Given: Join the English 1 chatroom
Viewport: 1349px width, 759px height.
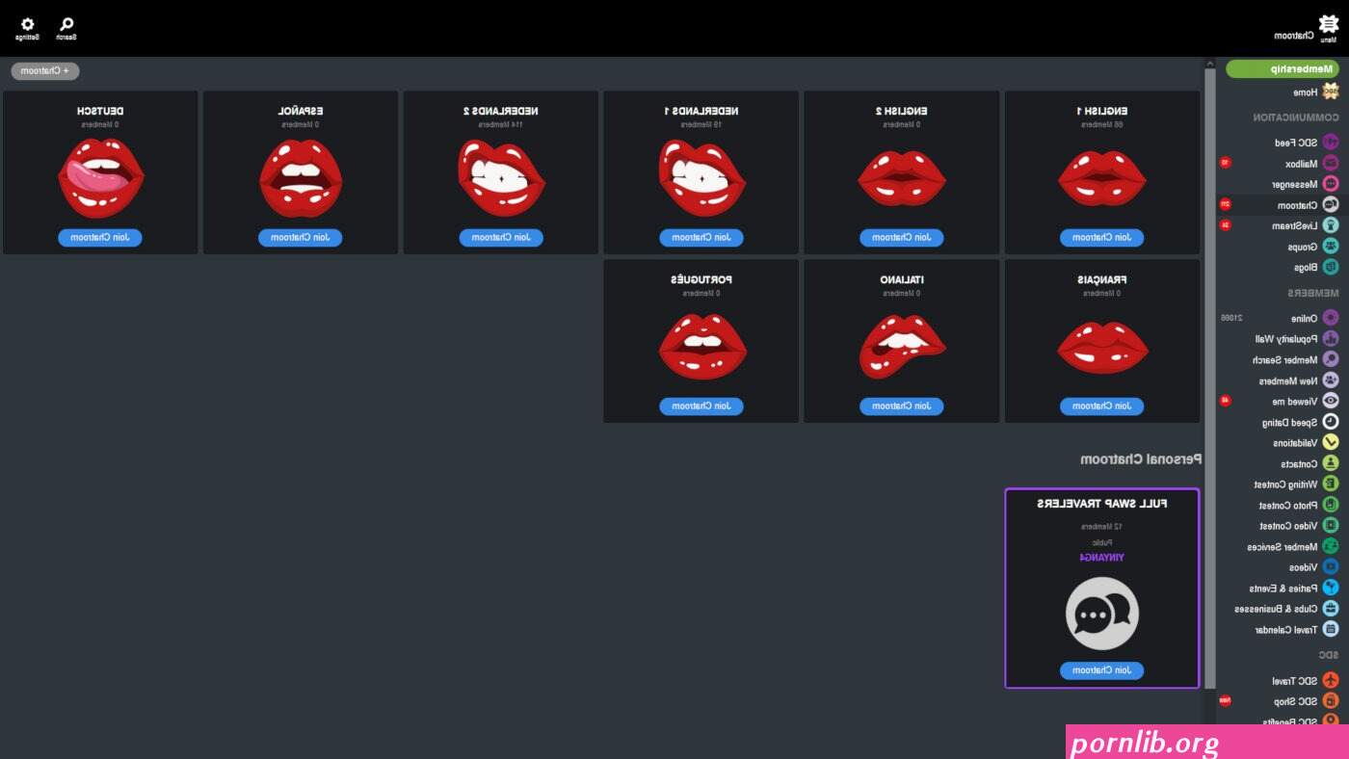Looking at the screenshot, I should [1101, 237].
